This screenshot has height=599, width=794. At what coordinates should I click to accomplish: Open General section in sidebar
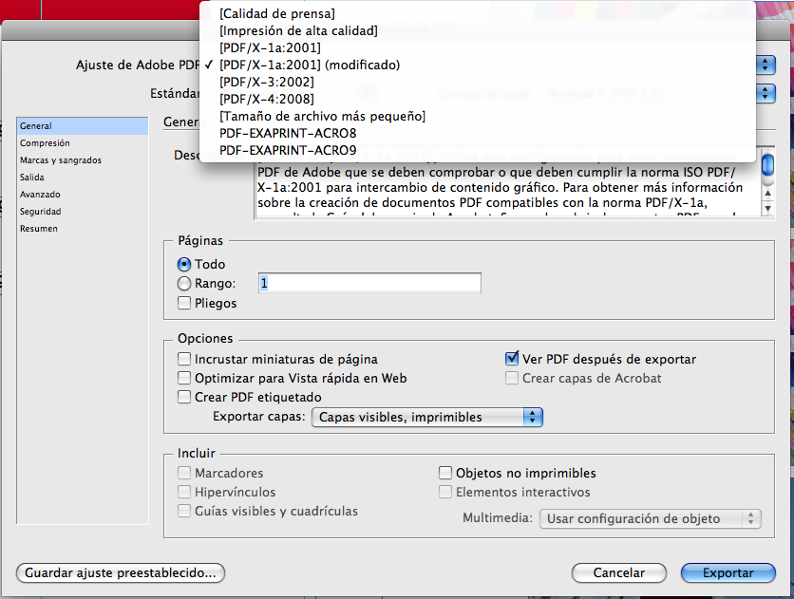83,126
